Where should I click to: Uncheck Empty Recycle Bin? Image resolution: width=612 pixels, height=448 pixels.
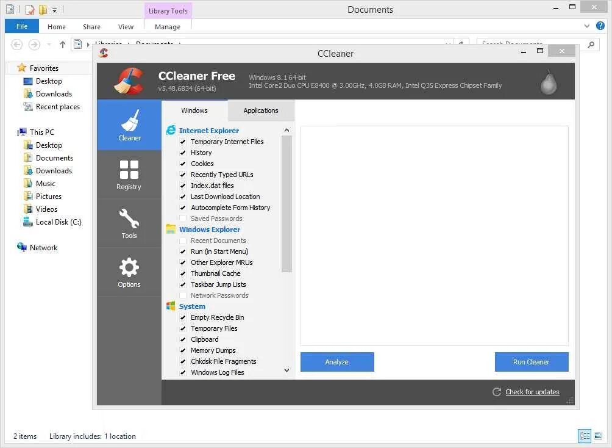(x=183, y=317)
